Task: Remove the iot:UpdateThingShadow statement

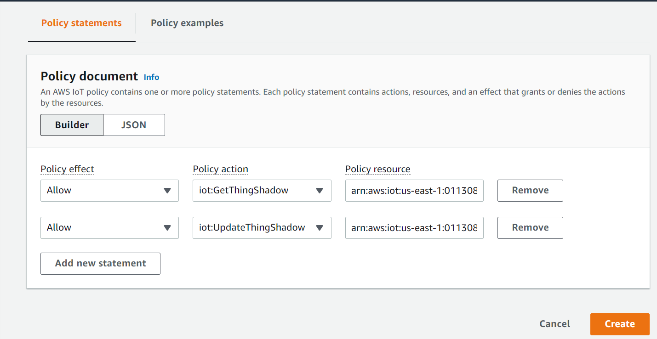Action: [530, 228]
